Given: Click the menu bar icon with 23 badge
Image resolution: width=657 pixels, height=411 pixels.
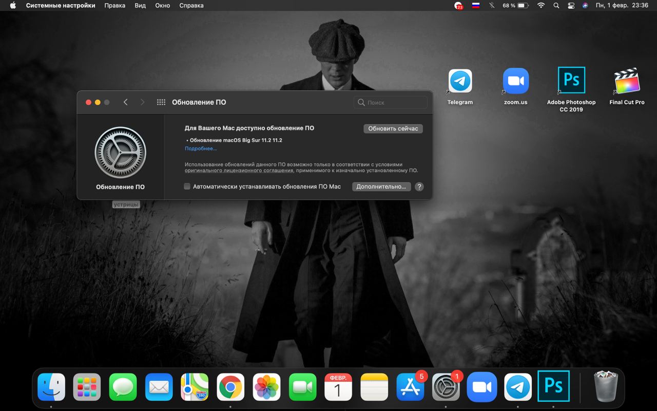Looking at the screenshot, I should click(x=458, y=6).
